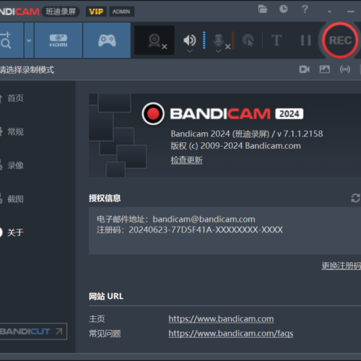Screen dimensions: 361x361
Task: Toggle speaker sound recording icon
Action: coord(189,40)
